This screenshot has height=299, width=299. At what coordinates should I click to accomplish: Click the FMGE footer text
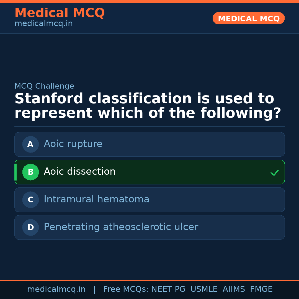(x=261, y=289)
